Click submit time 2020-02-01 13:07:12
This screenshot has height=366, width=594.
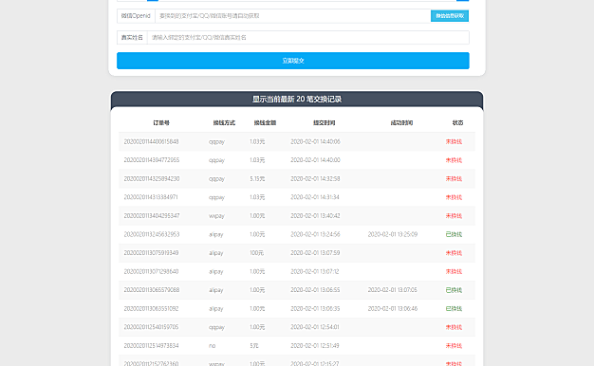pos(315,271)
